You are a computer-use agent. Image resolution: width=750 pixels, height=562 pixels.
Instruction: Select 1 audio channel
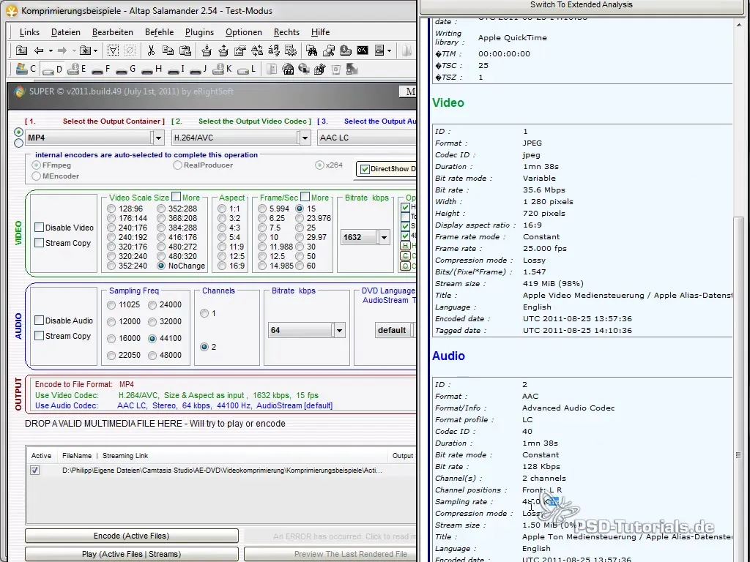point(204,313)
